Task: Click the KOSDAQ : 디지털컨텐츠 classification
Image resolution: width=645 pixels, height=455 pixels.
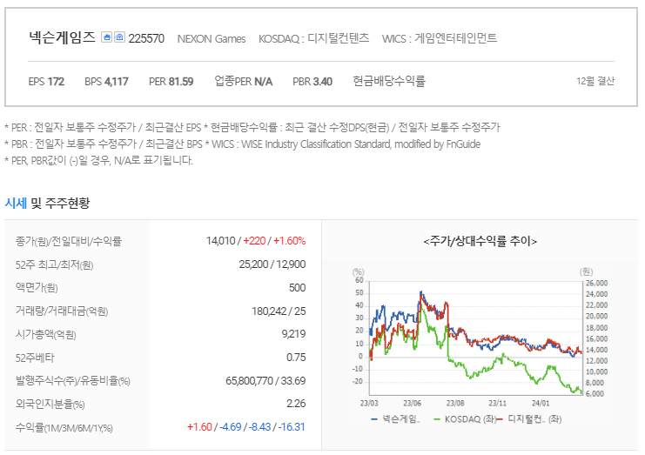Action: tap(314, 38)
